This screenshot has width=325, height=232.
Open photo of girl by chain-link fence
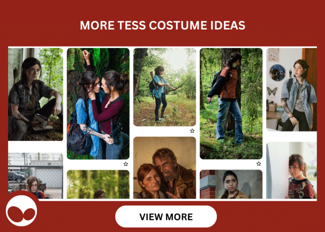pyautogui.click(x=36, y=176)
